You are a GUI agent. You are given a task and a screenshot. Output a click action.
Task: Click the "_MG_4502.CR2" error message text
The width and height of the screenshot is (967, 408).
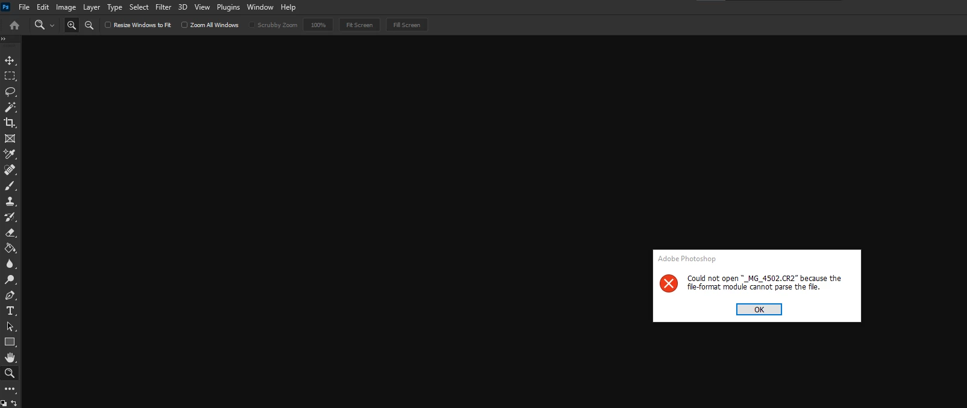point(764,283)
